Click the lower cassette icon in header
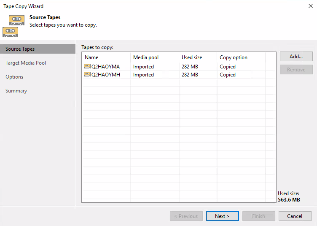The height and width of the screenshot is (226, 317). pos(10,32)
